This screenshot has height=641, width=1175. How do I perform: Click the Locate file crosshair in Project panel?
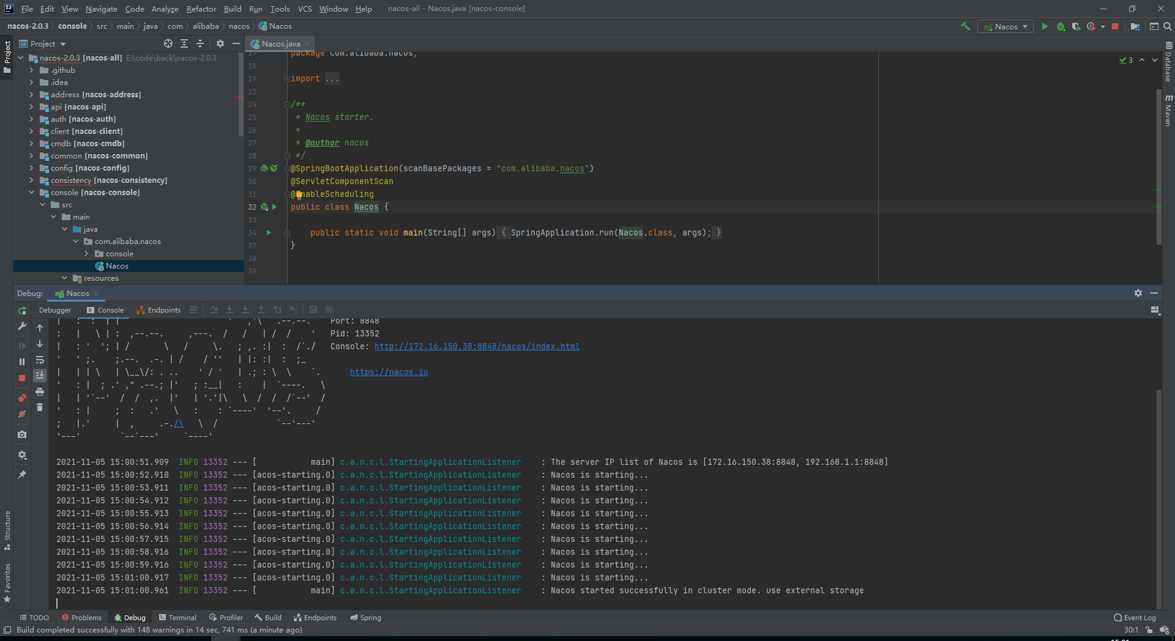[168, 43]
